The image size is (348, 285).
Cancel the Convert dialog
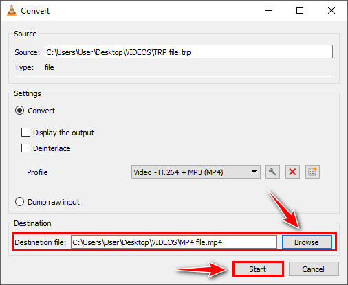(314, 269)
